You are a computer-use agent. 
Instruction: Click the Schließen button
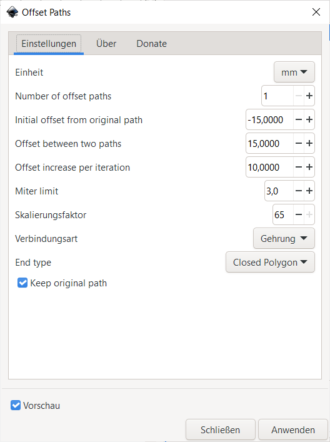click(221, 430)
